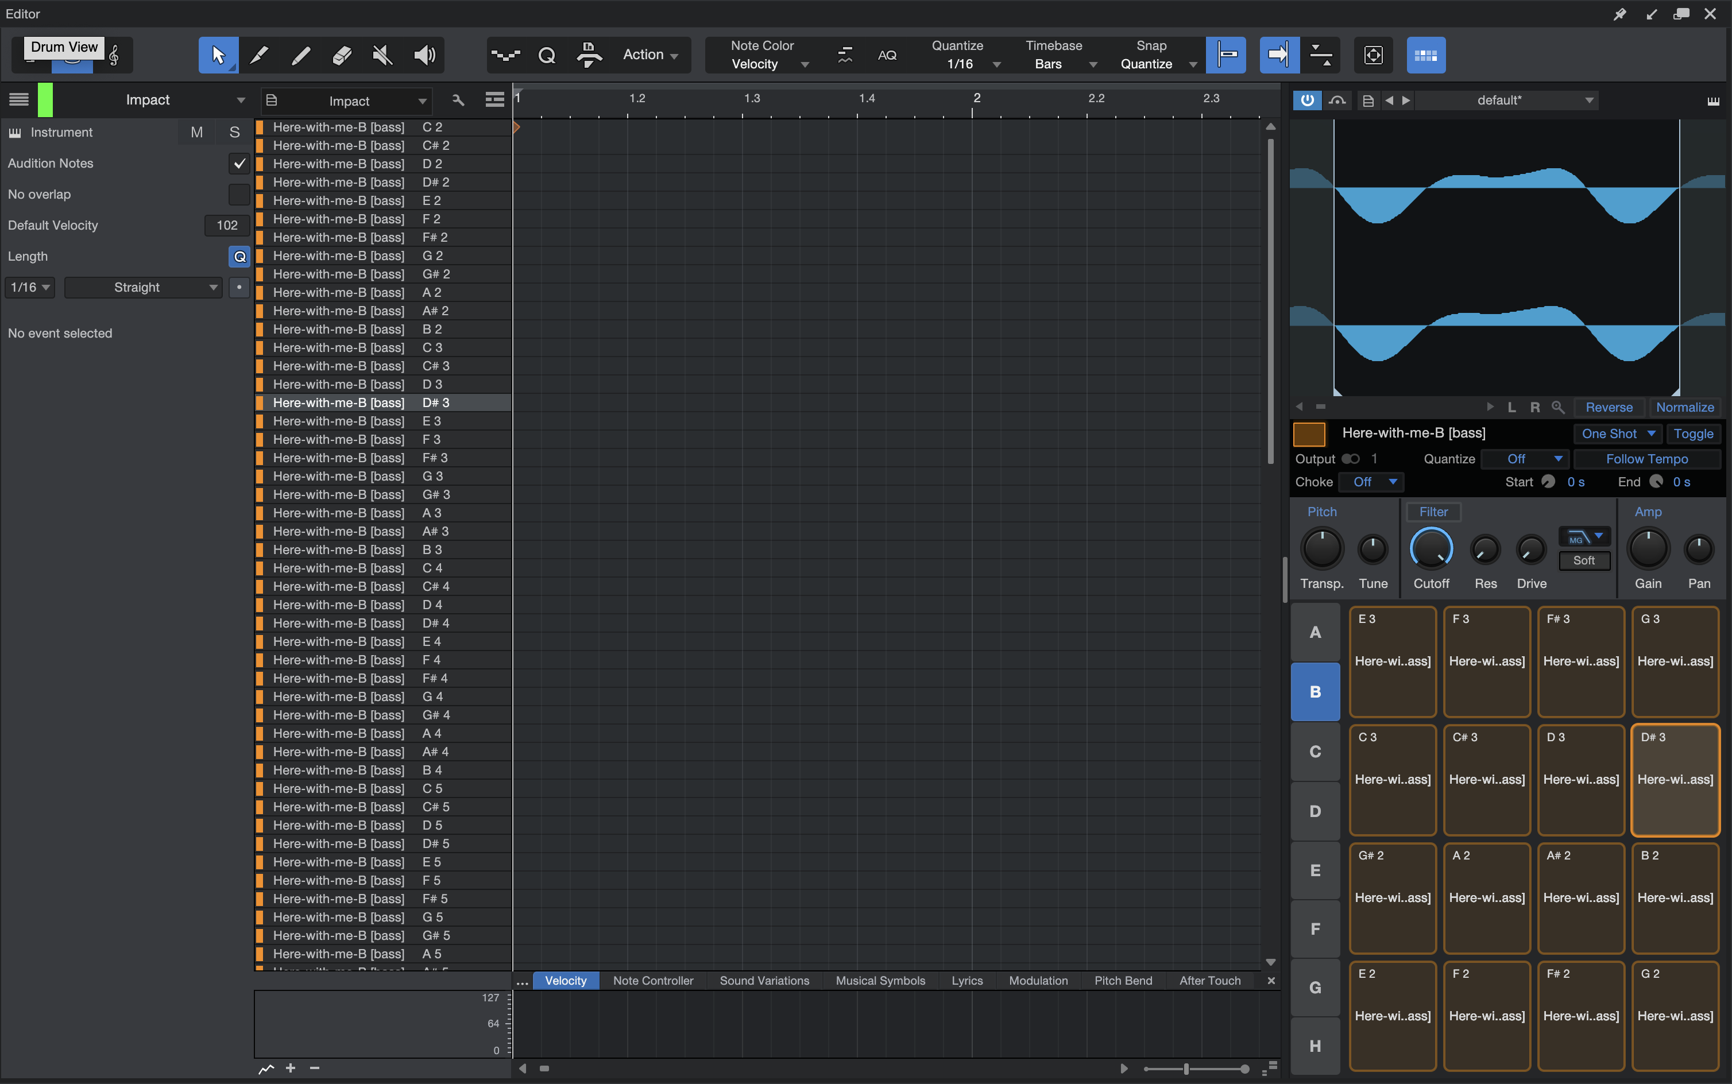Switch to the Sound Variations tab
Screen dimensions: 1732x1084
pyautogui.click(x=764, y=981)
